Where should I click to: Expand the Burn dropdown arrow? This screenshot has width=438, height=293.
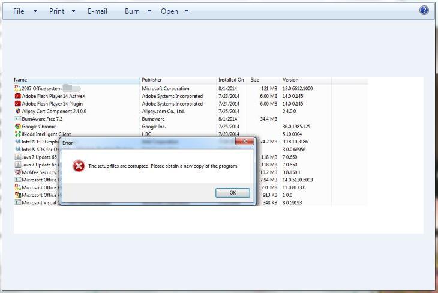149,11
